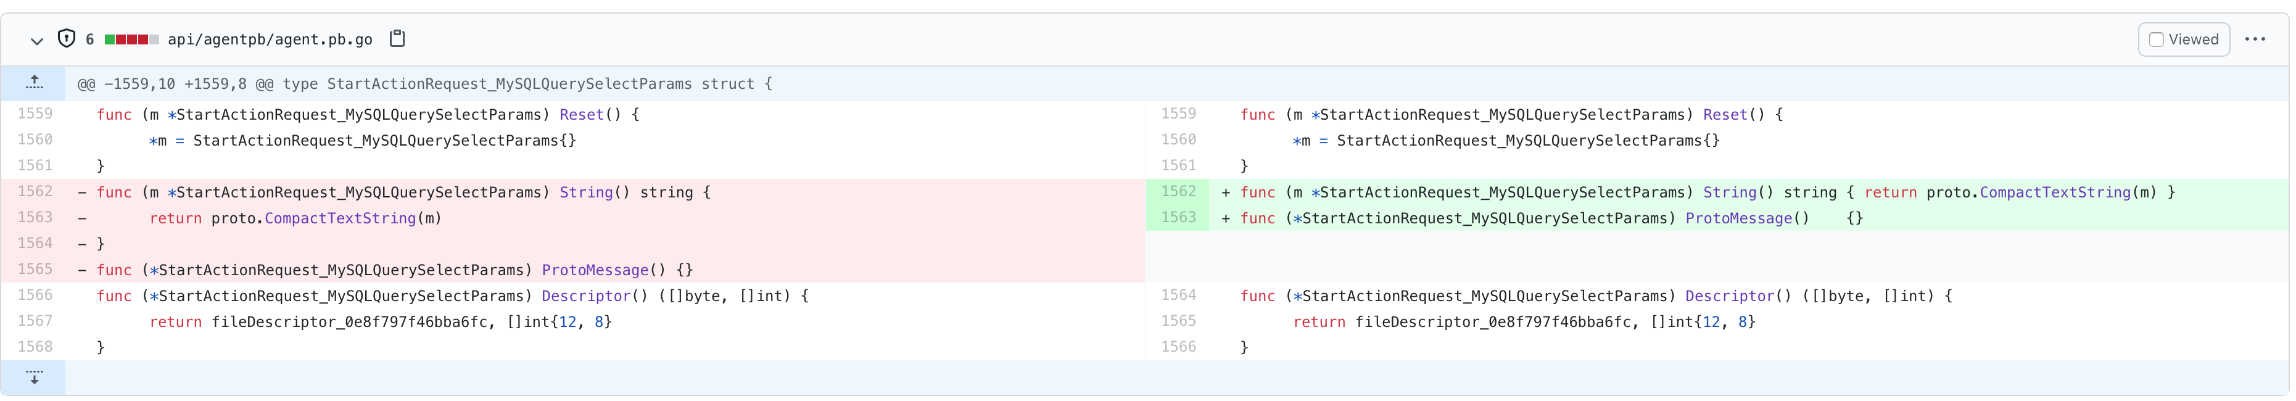Select left line number 1563
The image size is (2296, 401).
(x=36, y=217)
